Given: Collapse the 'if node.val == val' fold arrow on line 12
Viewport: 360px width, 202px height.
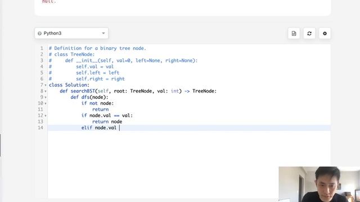Looking at the screenshot, I should (46, 116).
